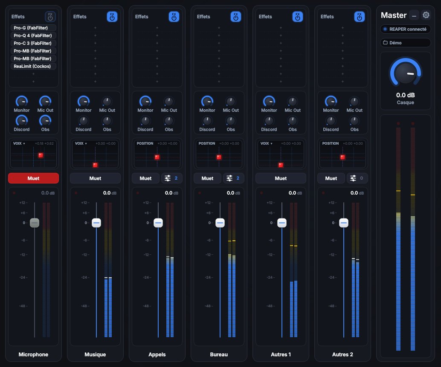Mute the Autres 1 channel
This screenshot has width=441, height=367.
coord(281,178)
